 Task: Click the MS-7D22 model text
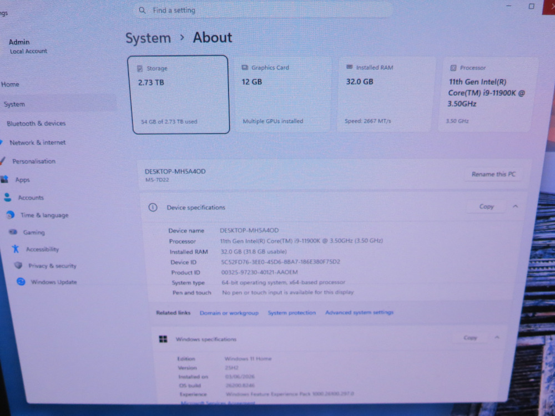click(157, 180)
